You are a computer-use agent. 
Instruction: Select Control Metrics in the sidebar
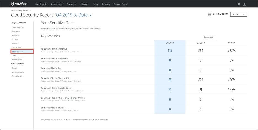click(18, 76)
